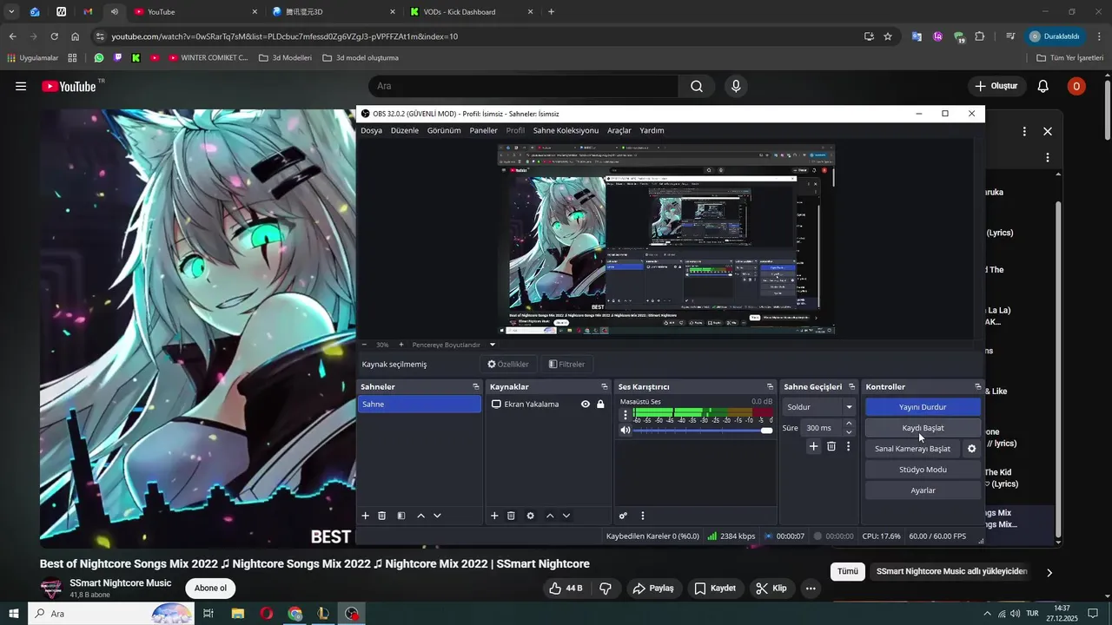Zoom out OBS preview with minus icon
The height and width of the screenshot is (625, 1112).
[x=365, y=345]
